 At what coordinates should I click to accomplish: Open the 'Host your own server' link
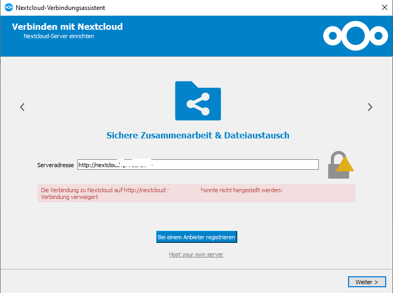click(x=196, y=254)
